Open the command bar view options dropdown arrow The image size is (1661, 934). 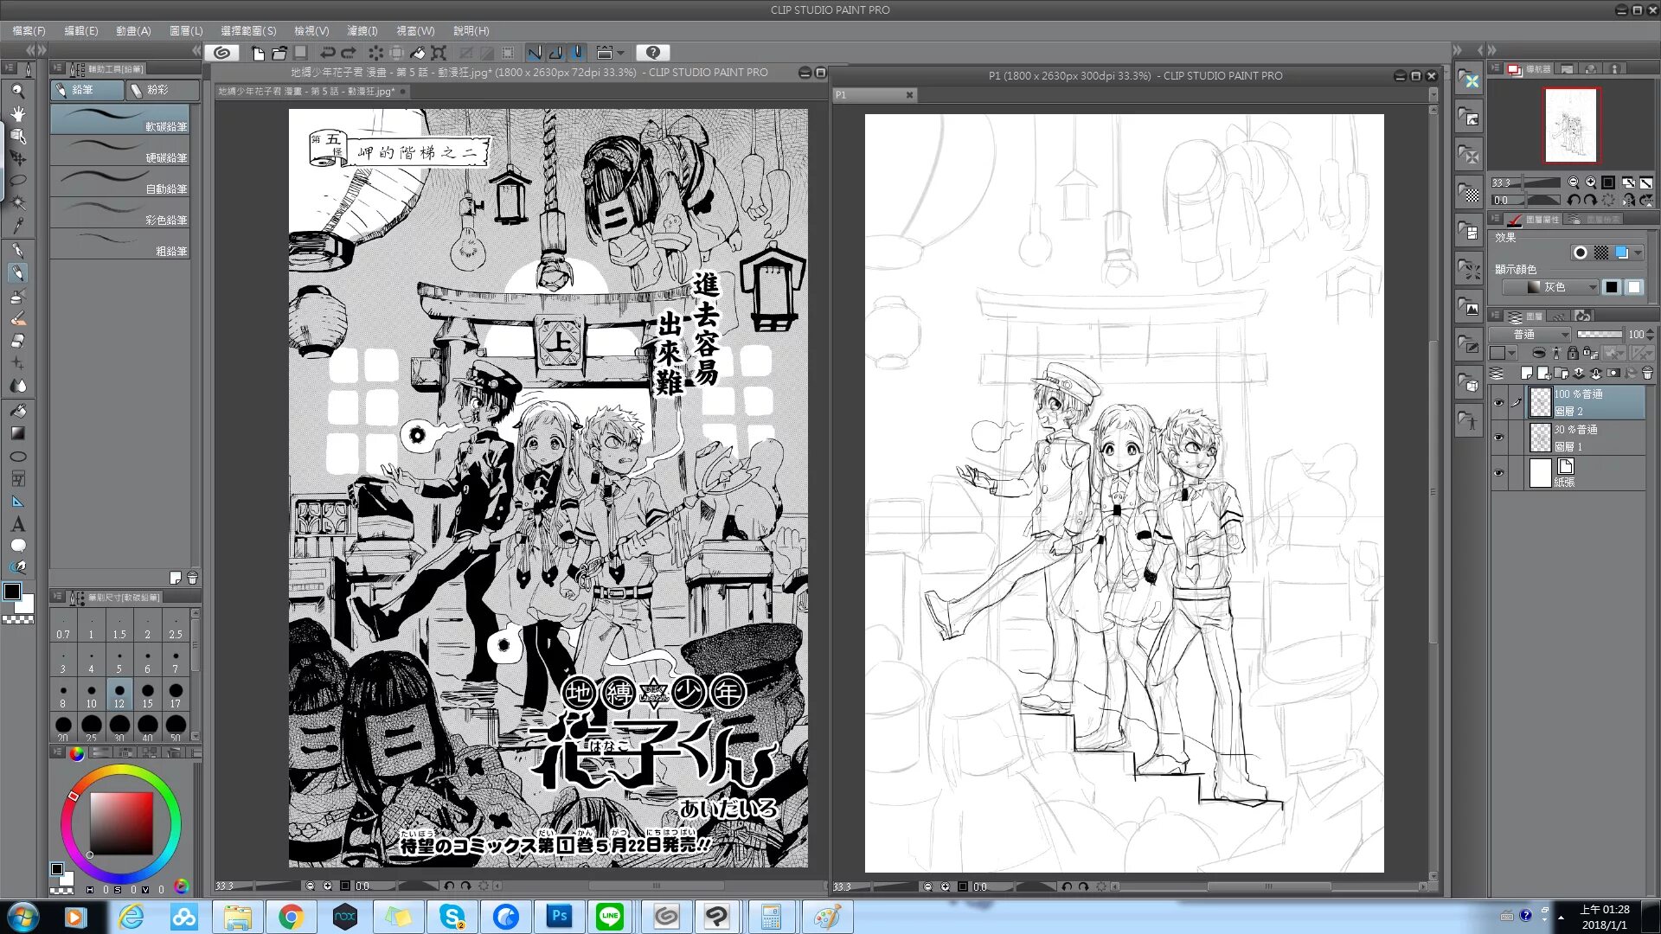620,53
